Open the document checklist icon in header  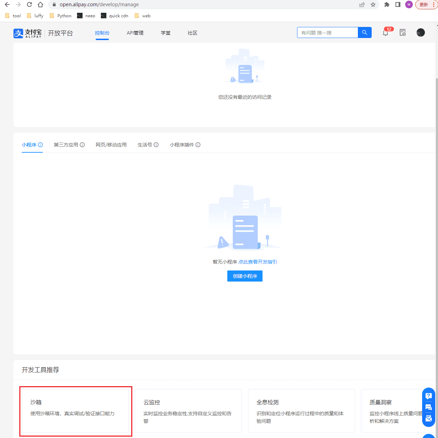[402, 33]
